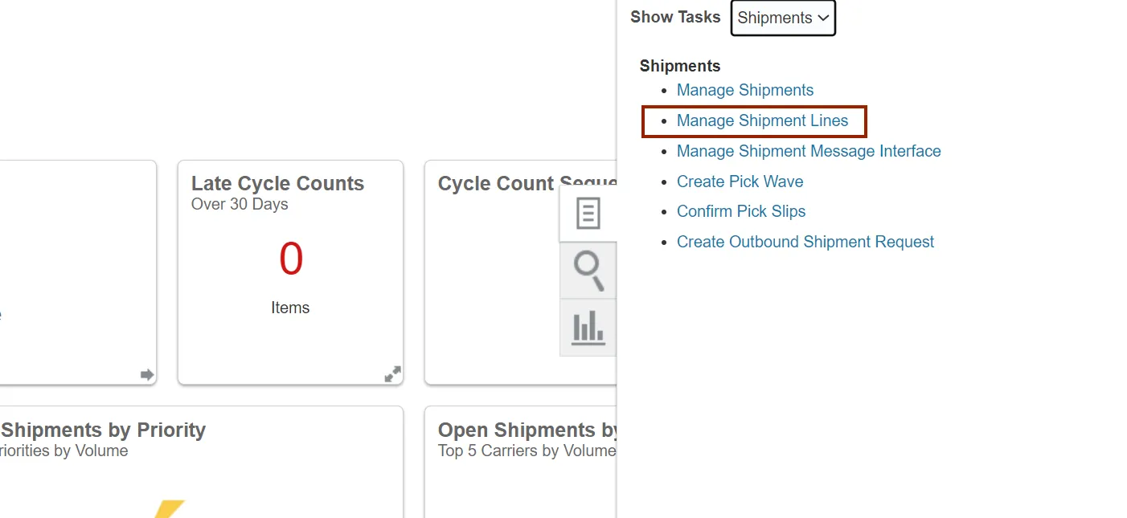Screen dimensions: 1127x518
Task: Open Manage Shipments task
Action: point(745,90)
